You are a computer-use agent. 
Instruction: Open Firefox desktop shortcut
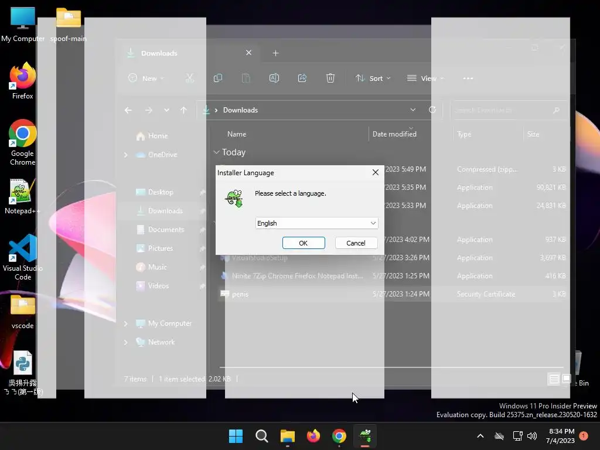pos(23,81)
